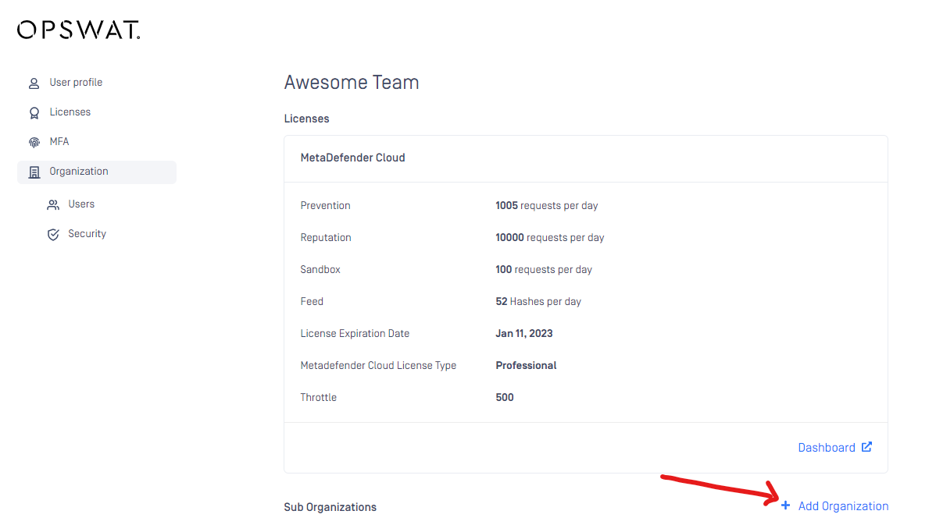The height and width of the screenshot is (525, 936).
Task: Click the MetaDefender Cloud card title
Action: click(353, 158)
